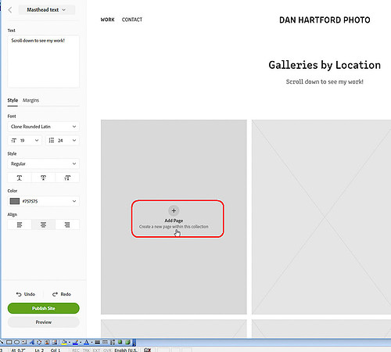Select the large empty gallery placeholder thumbnail
Viewport: 391px width, 352px height.
(x=321, y=217)
